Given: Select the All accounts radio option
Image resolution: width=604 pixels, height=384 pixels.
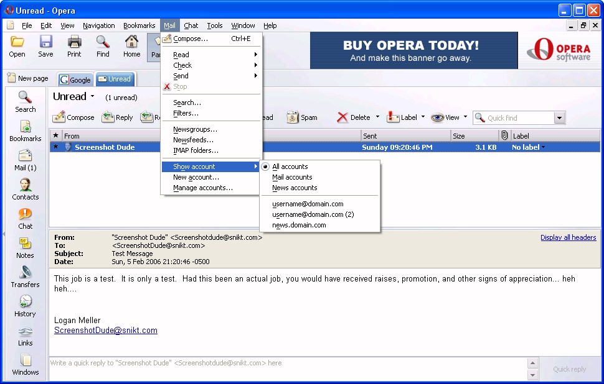Looking at the screenshot, I should pos(290,167).
